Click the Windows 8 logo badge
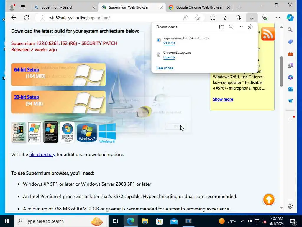 (x=107, y=133)
